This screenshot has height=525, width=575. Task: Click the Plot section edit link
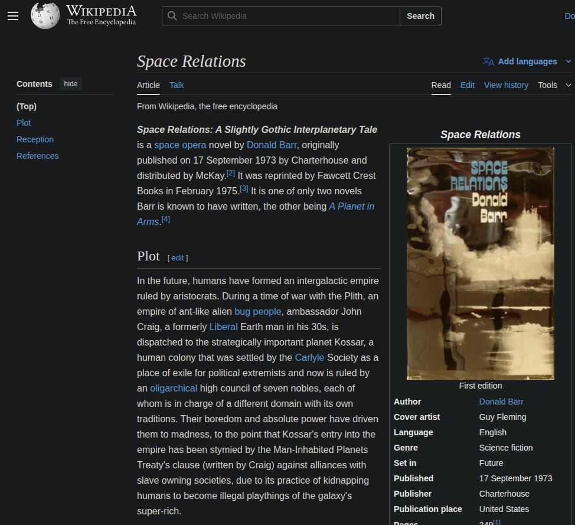pyautogui.click(x=178, y=258)
